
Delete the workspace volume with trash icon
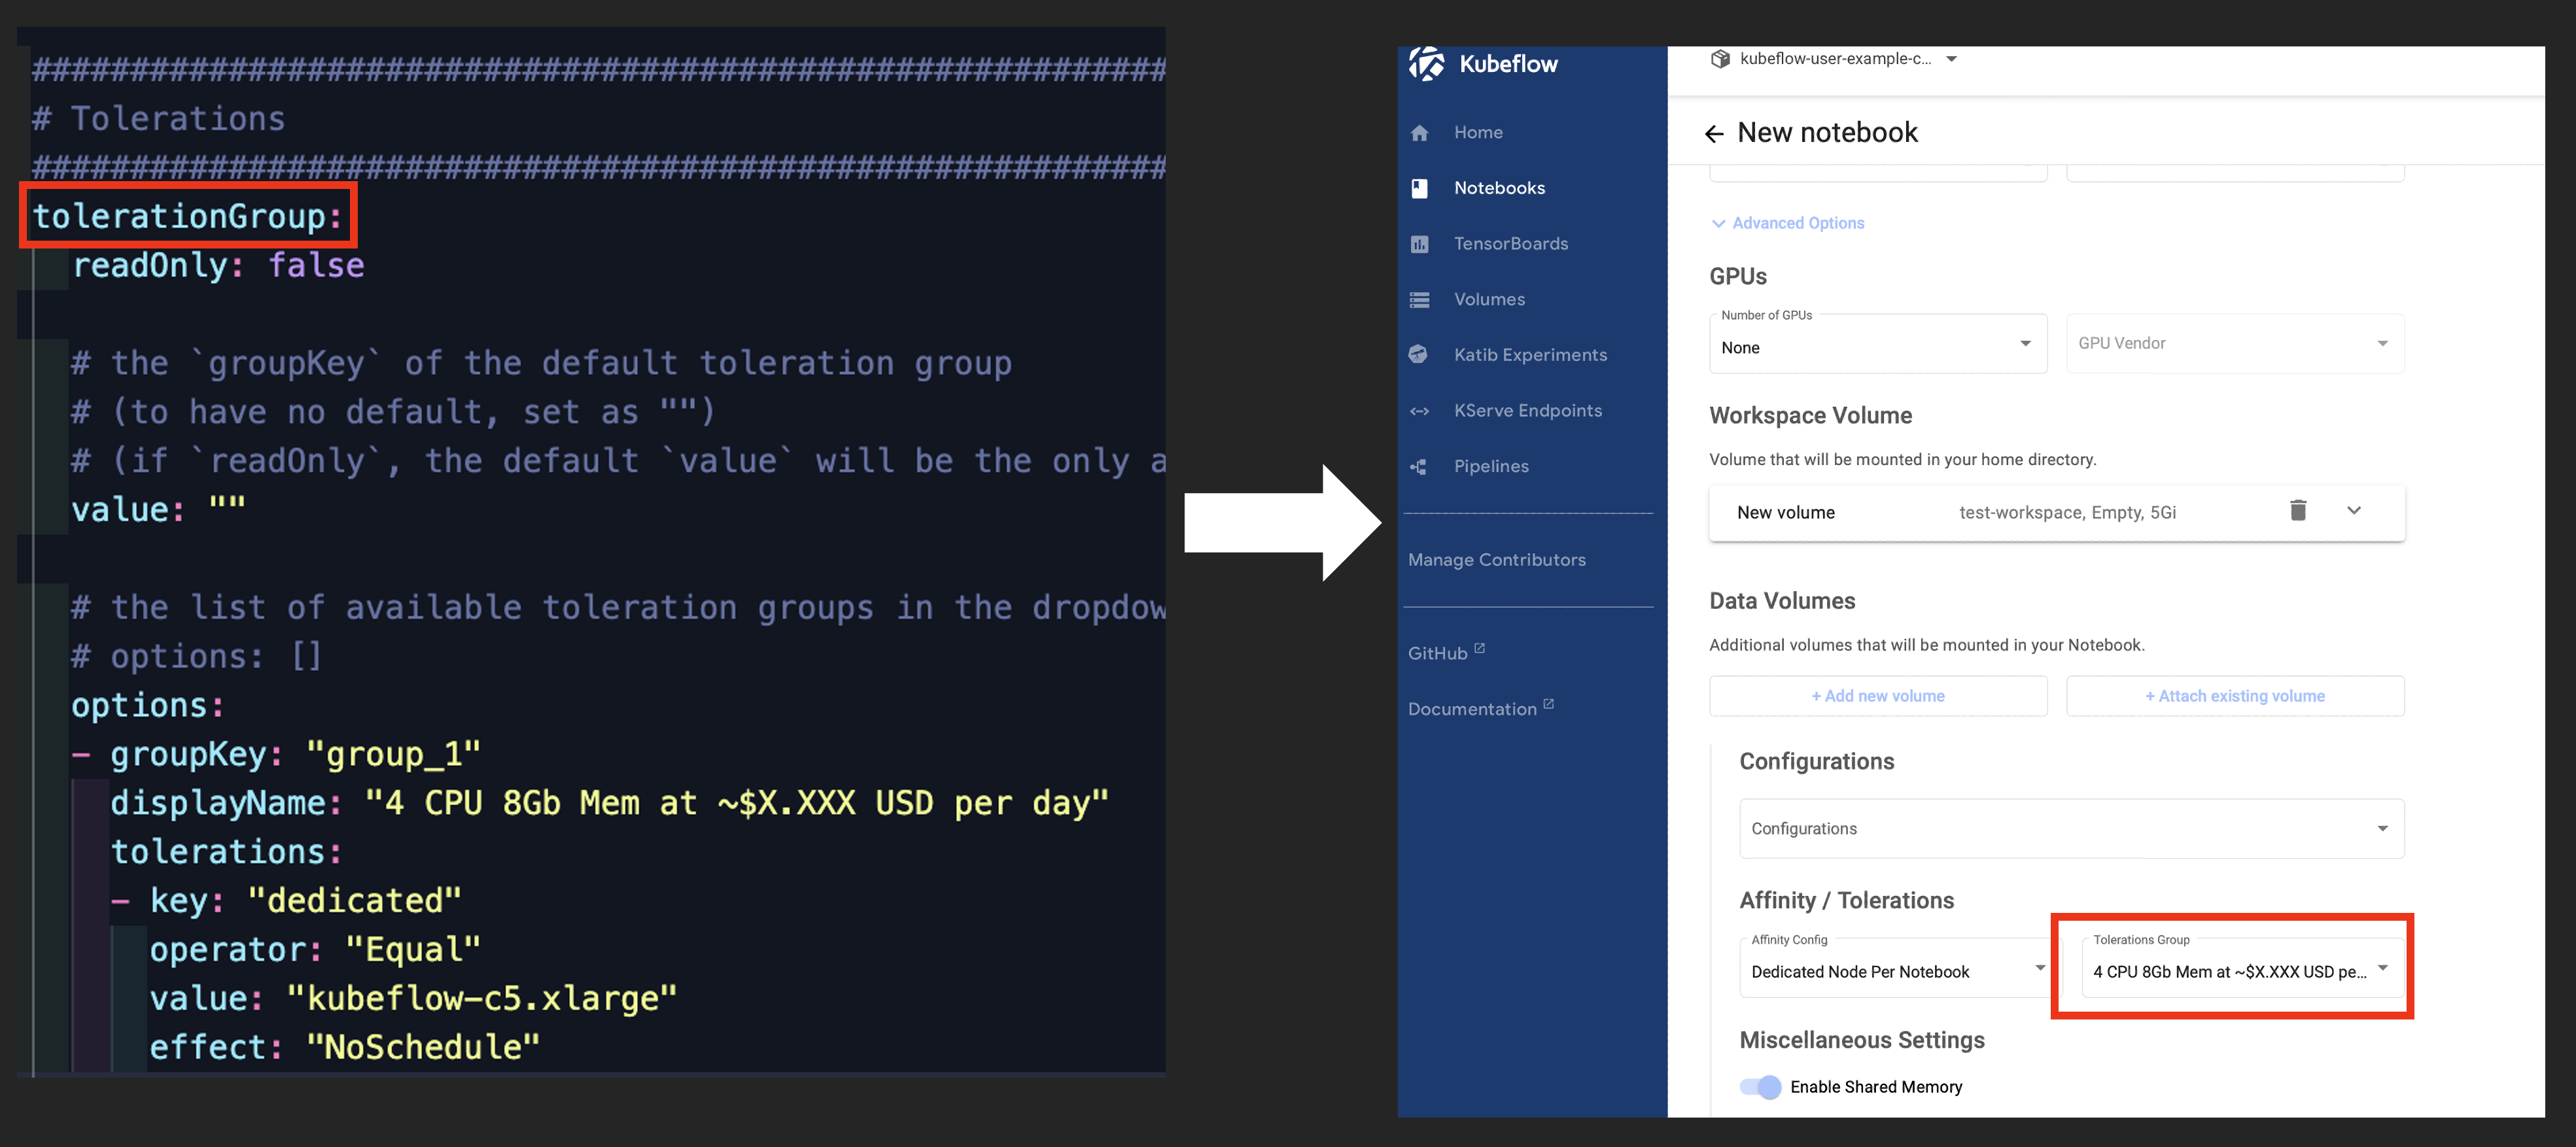[x=2298, y=511]
